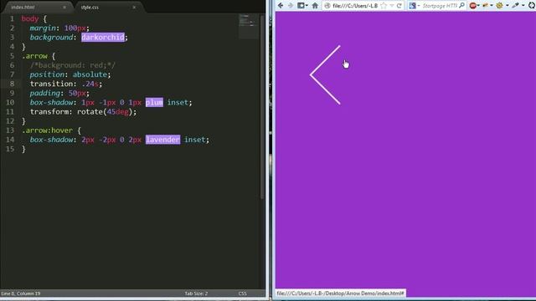Click the Line 8, Column 19 status
Image resolution: width=536 pixels, height=301 pixels.
click(20, 293)
